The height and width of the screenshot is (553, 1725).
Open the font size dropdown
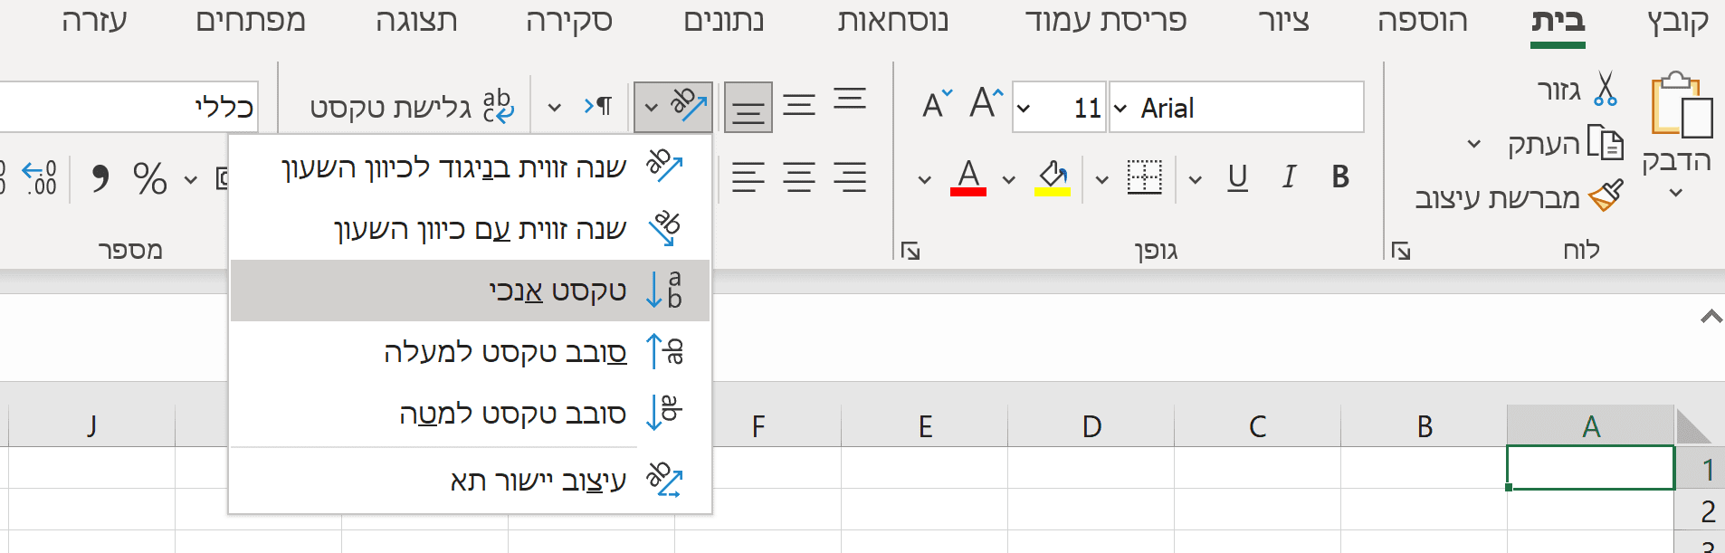pyautogui.click(x=1024, y=109)
